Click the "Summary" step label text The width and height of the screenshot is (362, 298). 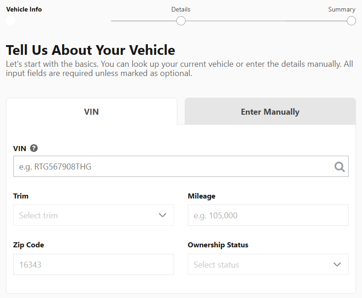click(x=341, y=9)
